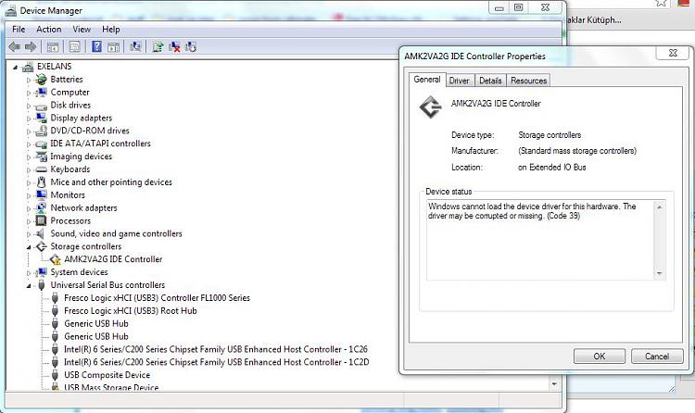Select the Storage controllers label
Viewport: 695px width, 413px height.
click(85, 246)
